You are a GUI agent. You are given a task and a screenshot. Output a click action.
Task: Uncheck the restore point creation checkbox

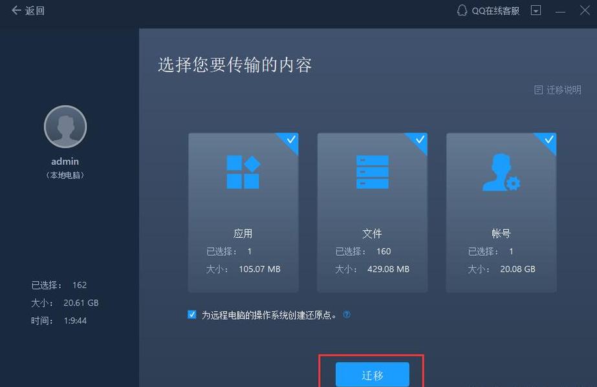[x=192, y=315]
